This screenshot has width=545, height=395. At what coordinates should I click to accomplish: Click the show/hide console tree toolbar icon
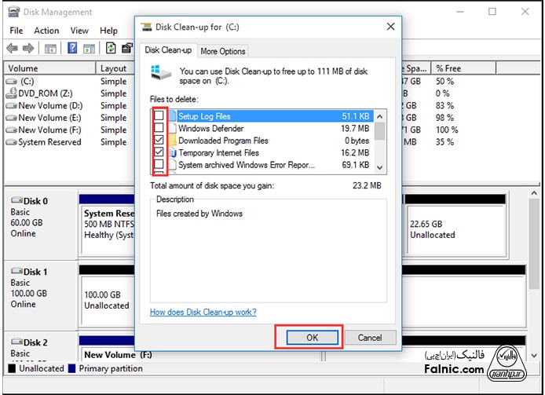[50, 49]
